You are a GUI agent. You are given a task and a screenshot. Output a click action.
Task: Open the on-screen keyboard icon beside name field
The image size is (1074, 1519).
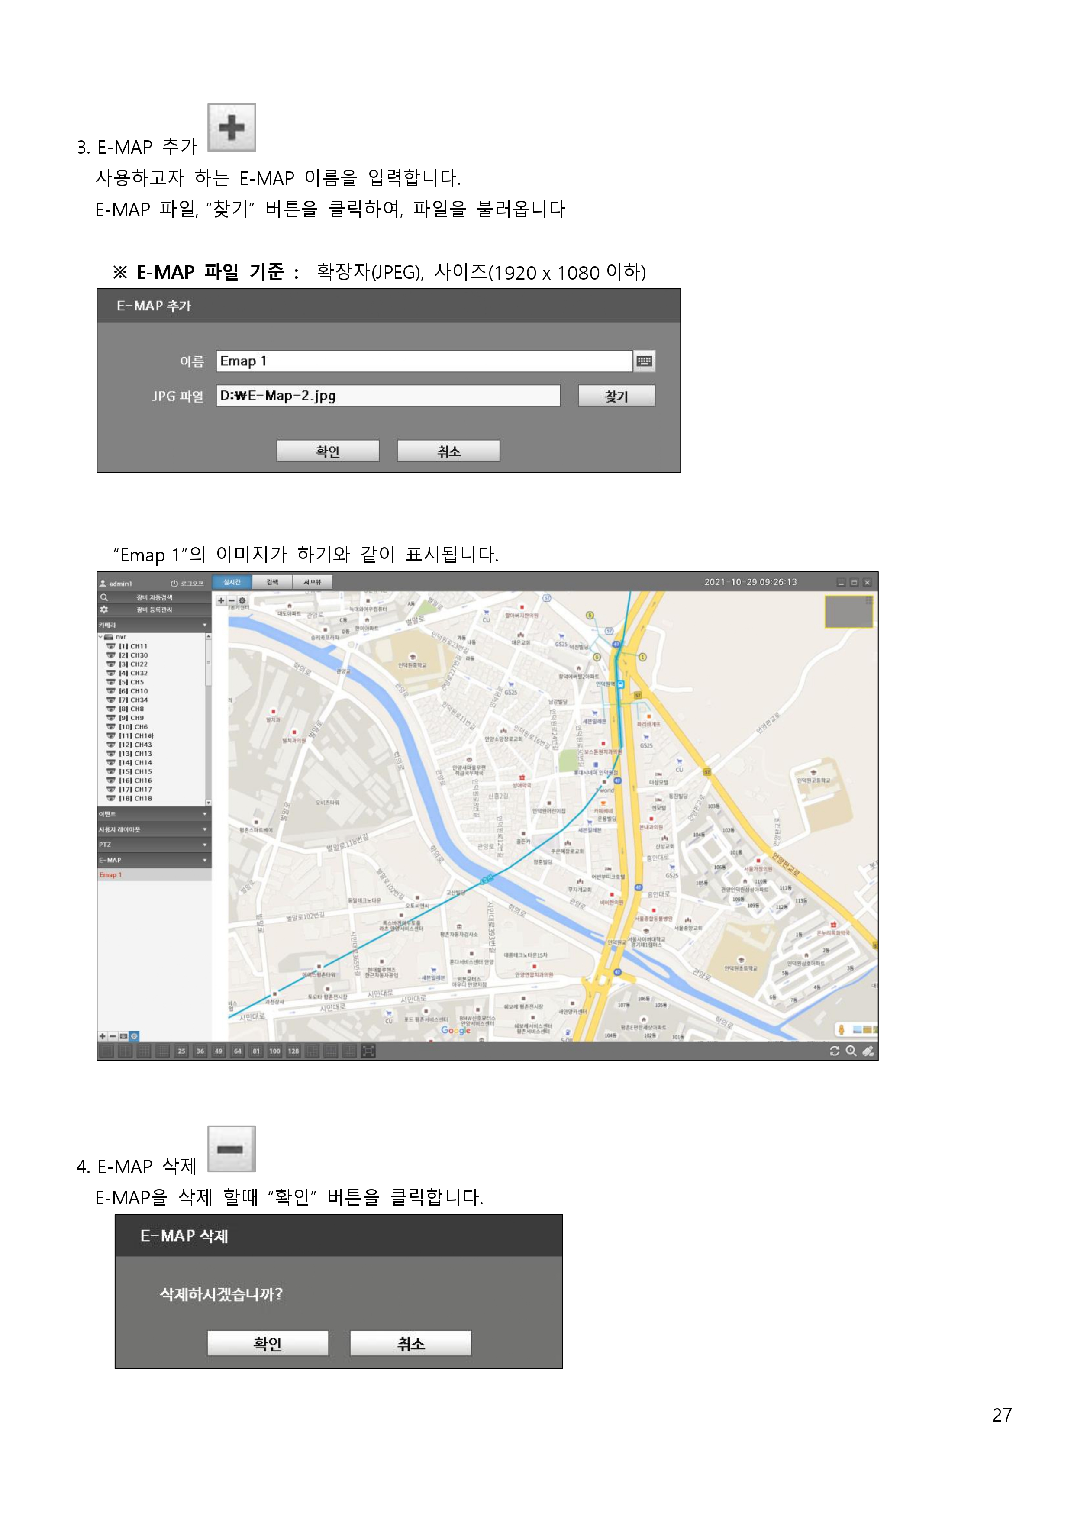pos(644,361)
